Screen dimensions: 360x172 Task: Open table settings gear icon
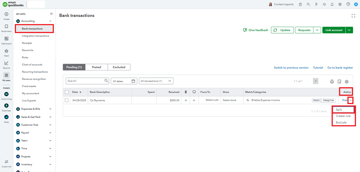[347, 82]
